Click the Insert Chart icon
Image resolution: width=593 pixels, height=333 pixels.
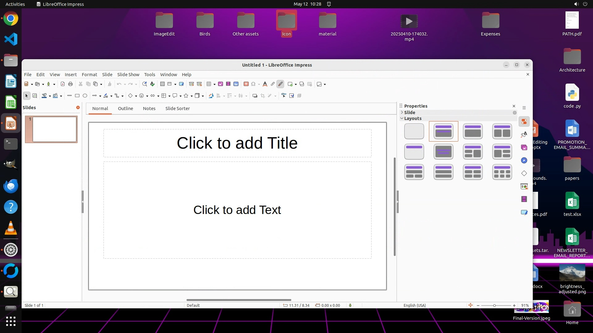236,84
